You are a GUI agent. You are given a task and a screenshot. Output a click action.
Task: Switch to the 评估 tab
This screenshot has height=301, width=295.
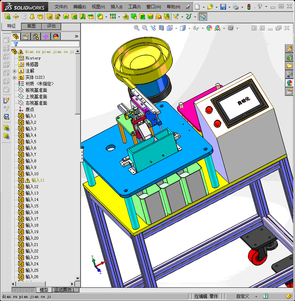click(x=51, y=26)
